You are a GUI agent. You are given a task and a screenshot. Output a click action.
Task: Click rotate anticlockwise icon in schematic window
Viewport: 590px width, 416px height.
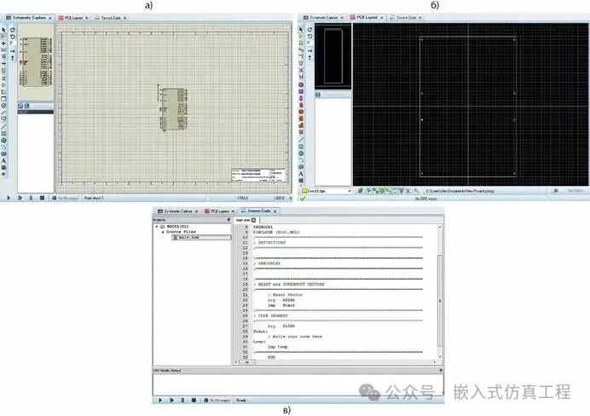[x=12, y=37]
